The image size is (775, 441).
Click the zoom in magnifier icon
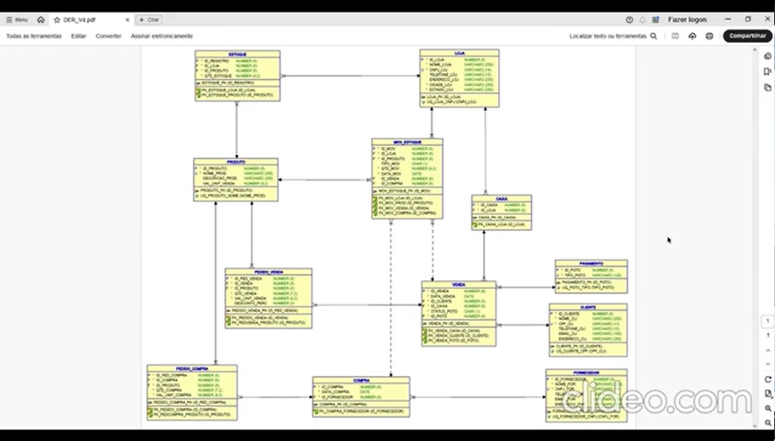click(x=768, y=408)
